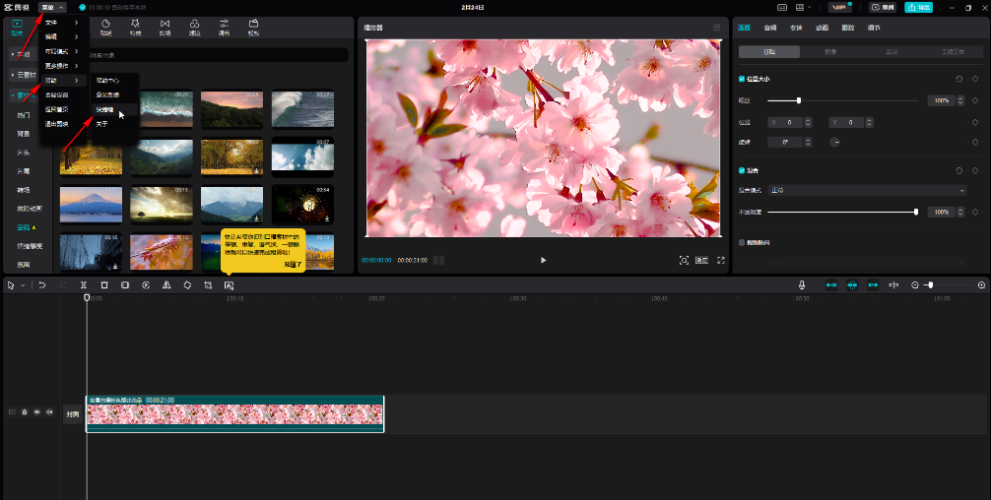Screen dimensions: 991x500
Task: Click the split clip tool in timeline toolbar
Action: [83, 284]
